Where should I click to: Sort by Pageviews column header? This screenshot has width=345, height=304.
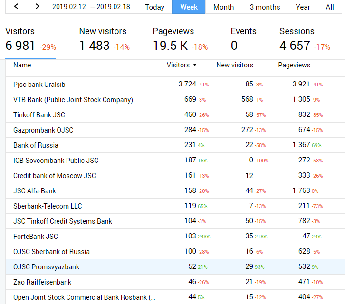point(294,65)
